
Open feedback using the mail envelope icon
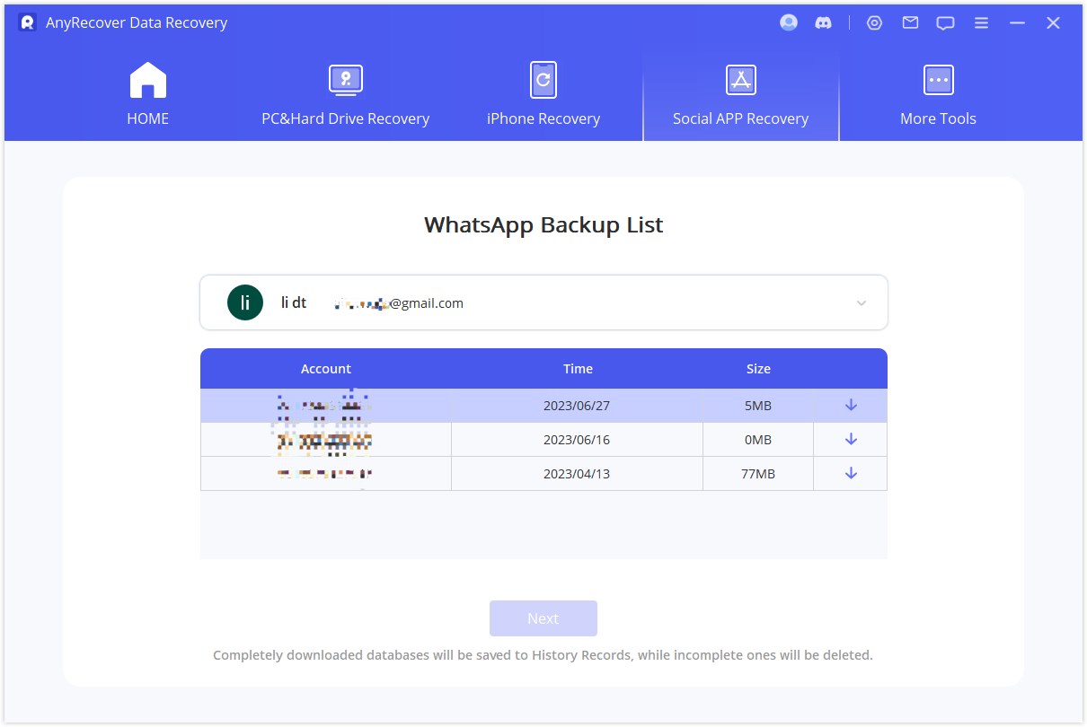click(x=909, y=22)
